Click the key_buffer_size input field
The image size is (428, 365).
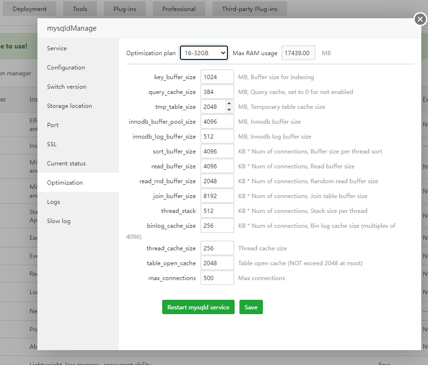tap(217, 77)
